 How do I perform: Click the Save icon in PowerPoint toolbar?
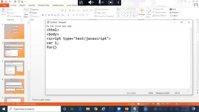(6, 2)
